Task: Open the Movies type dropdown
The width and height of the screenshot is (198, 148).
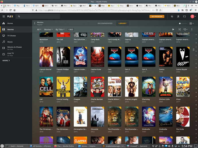Action: (x=48, y=29)
